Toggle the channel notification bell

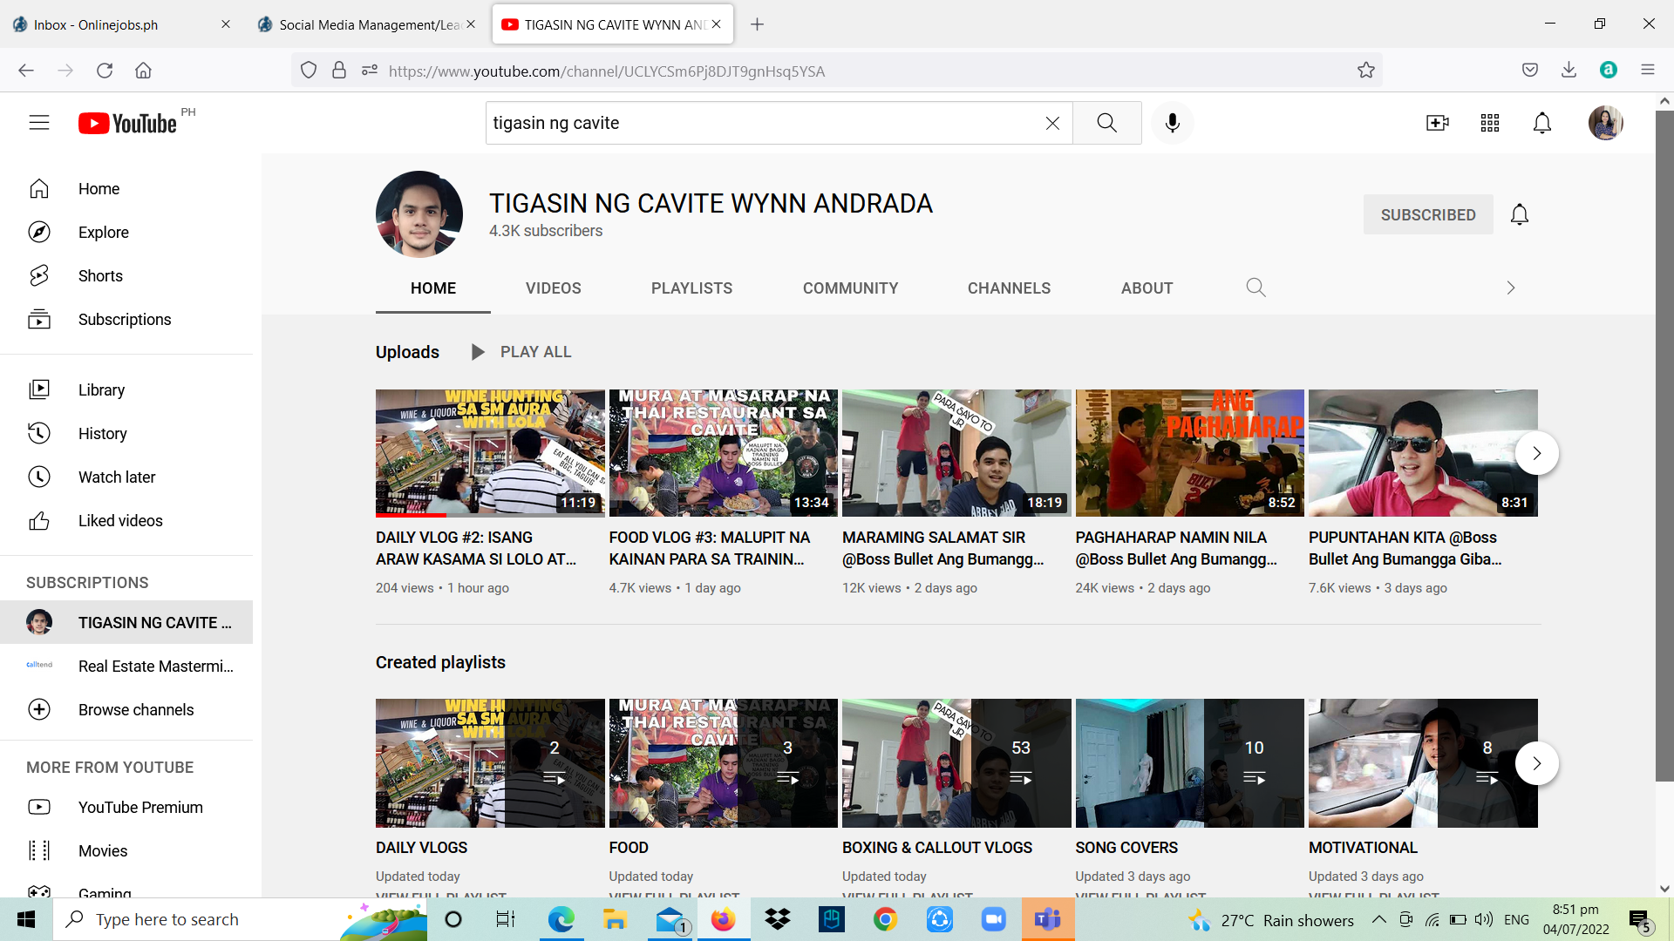[1519, 214]
